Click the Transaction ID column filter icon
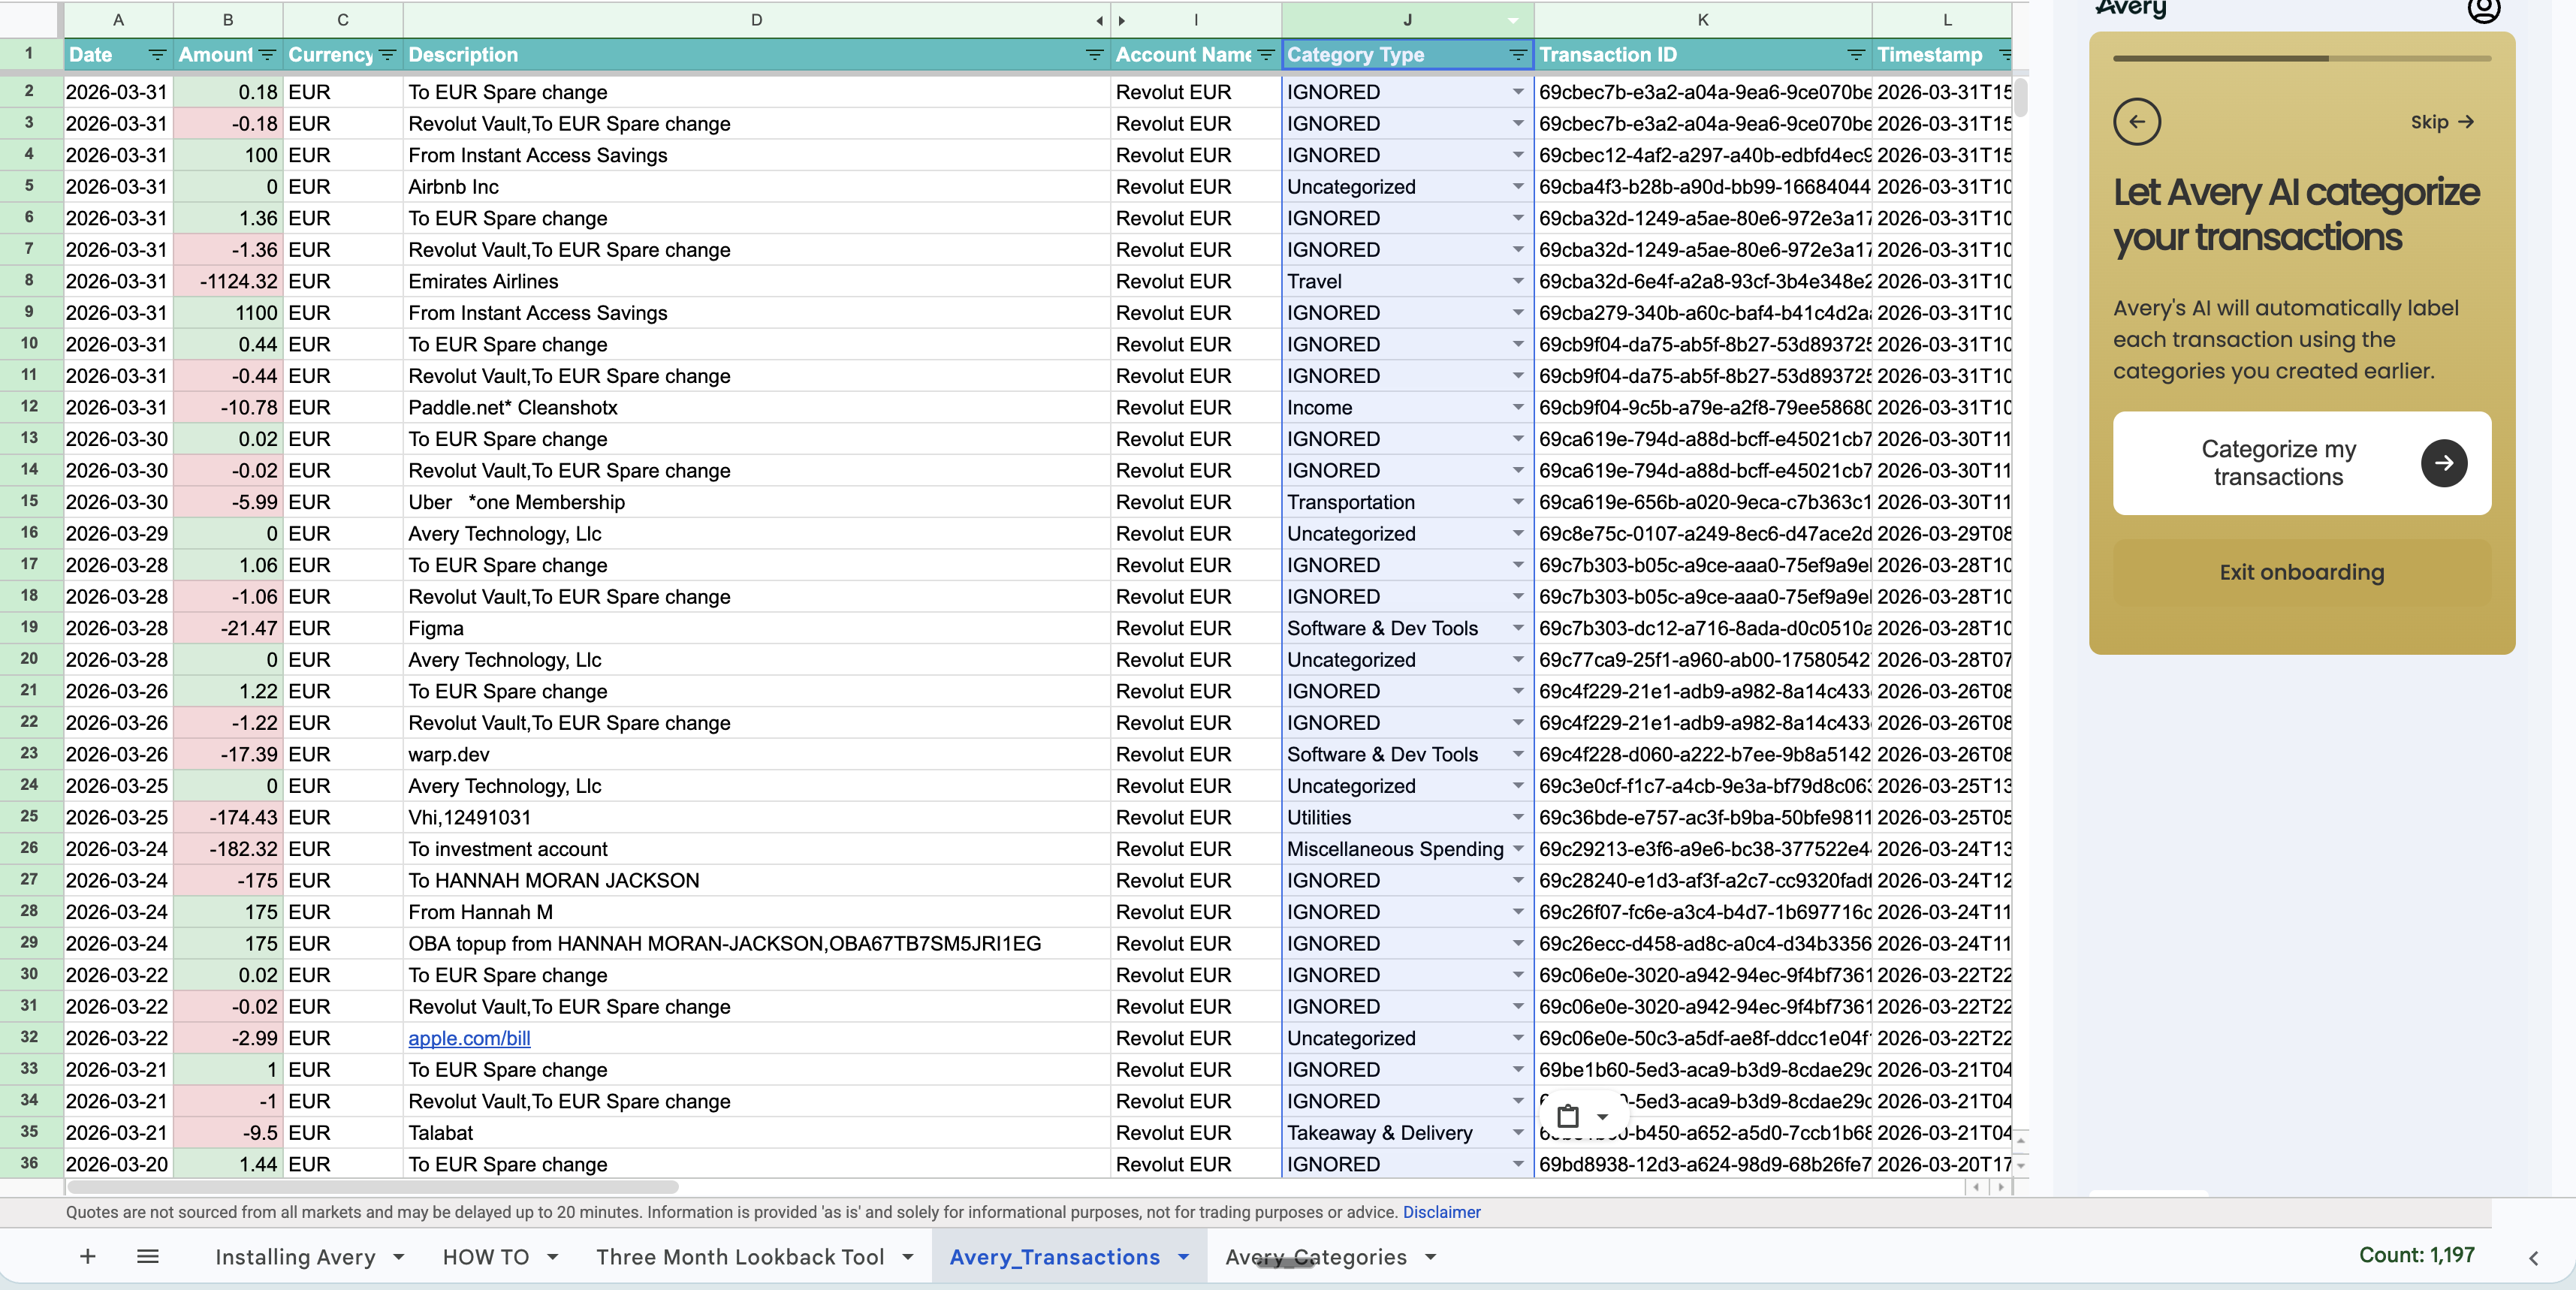This screenshot has height=1290, width=2576. 1856,55
